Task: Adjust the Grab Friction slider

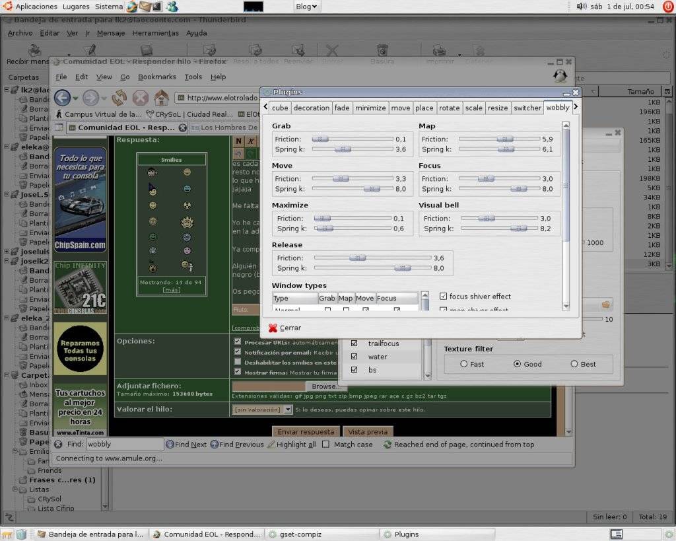Action: tap(320, 139)
